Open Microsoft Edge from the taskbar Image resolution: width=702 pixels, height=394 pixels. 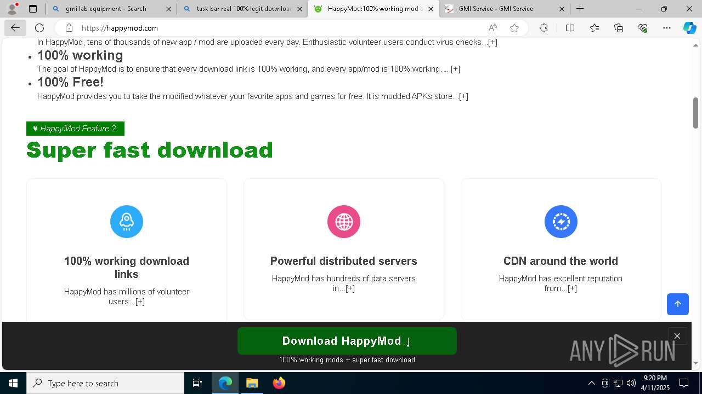coord(225,383)
